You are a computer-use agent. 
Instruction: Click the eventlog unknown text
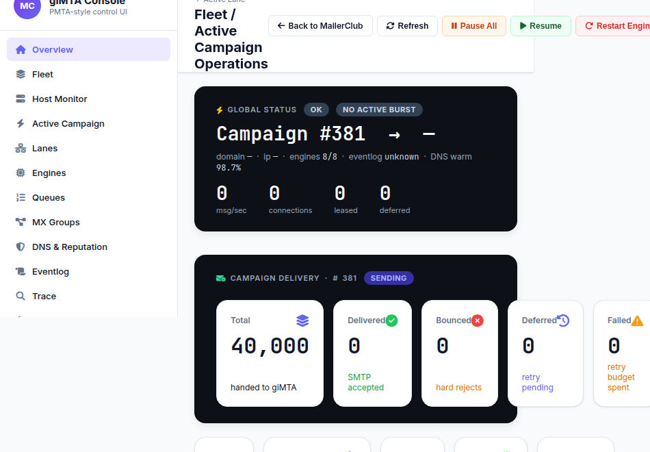click(x=383, y=157)
